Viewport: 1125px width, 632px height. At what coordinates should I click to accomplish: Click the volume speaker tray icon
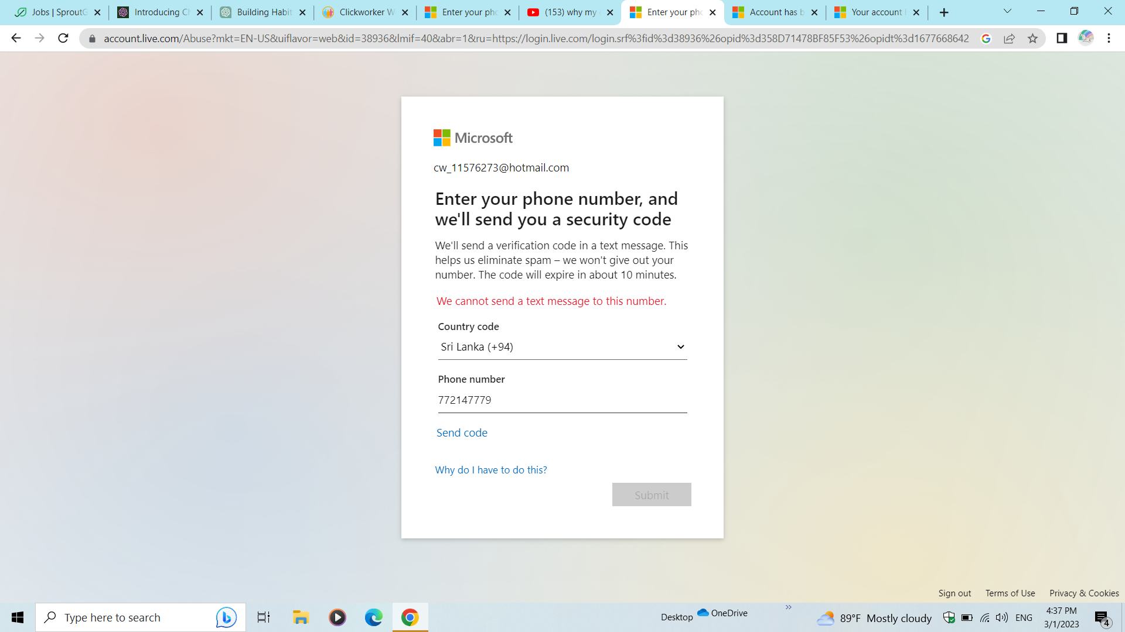coord(1002,617)
